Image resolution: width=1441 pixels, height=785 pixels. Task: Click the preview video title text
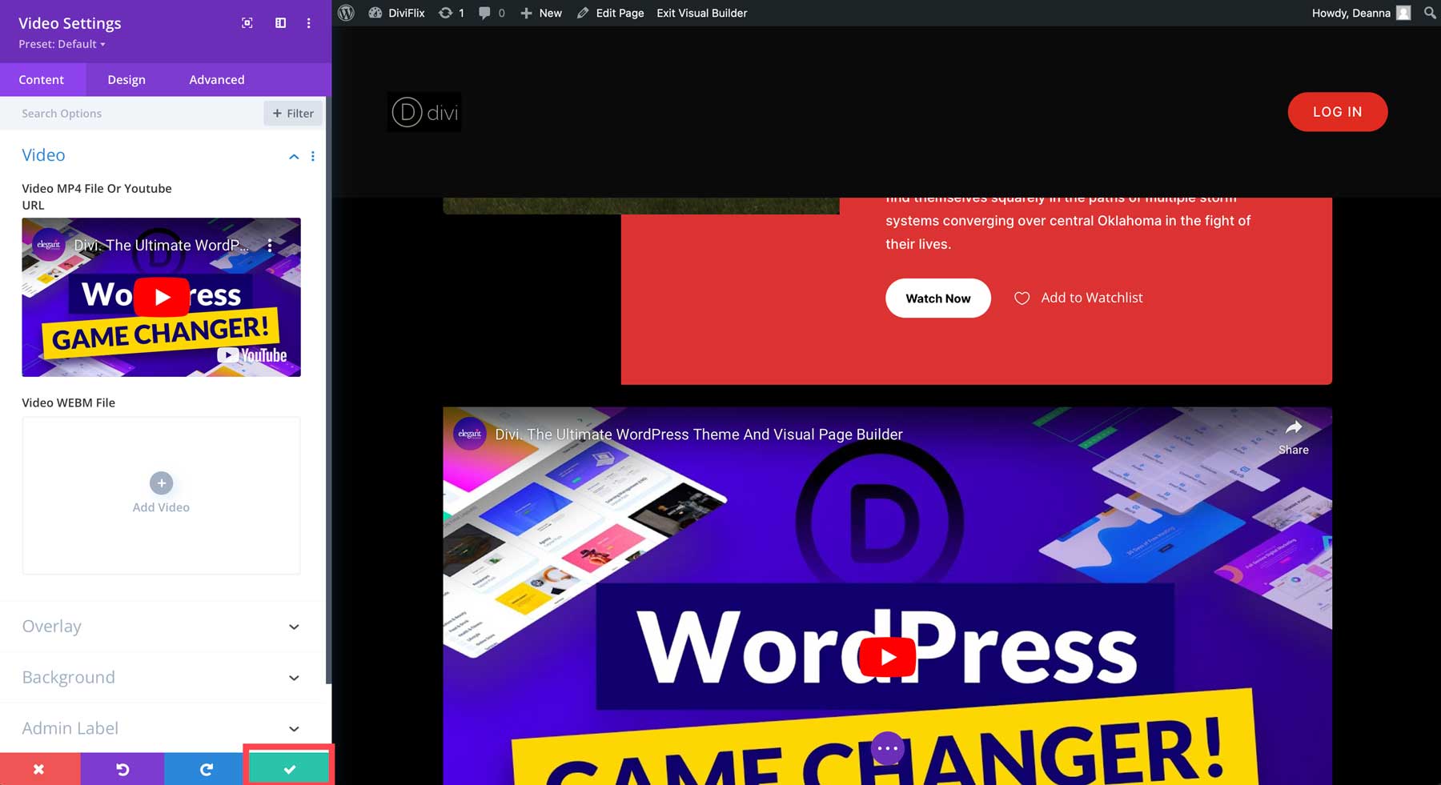point(161,246)
